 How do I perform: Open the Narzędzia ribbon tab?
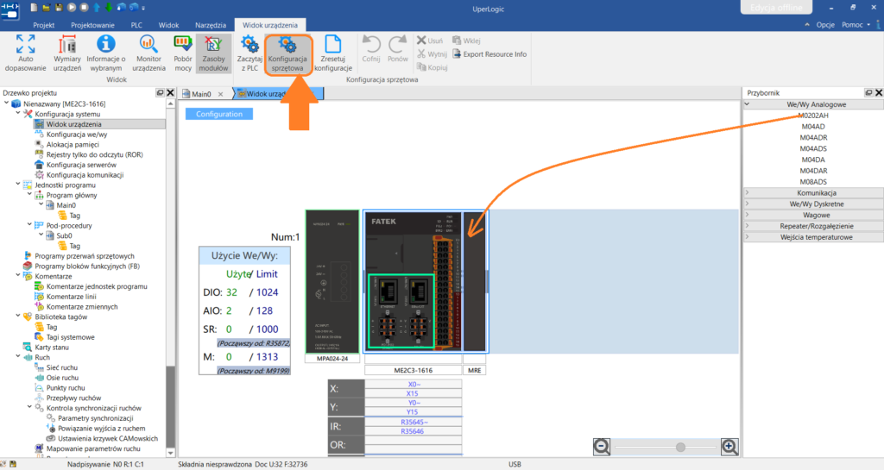coord(211,25)
